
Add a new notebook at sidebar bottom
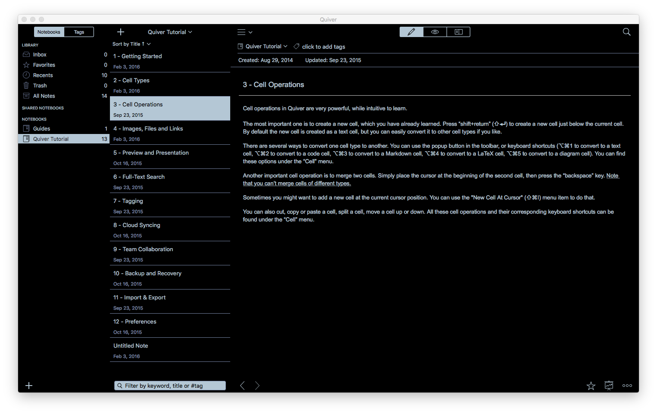pos(29,386)
